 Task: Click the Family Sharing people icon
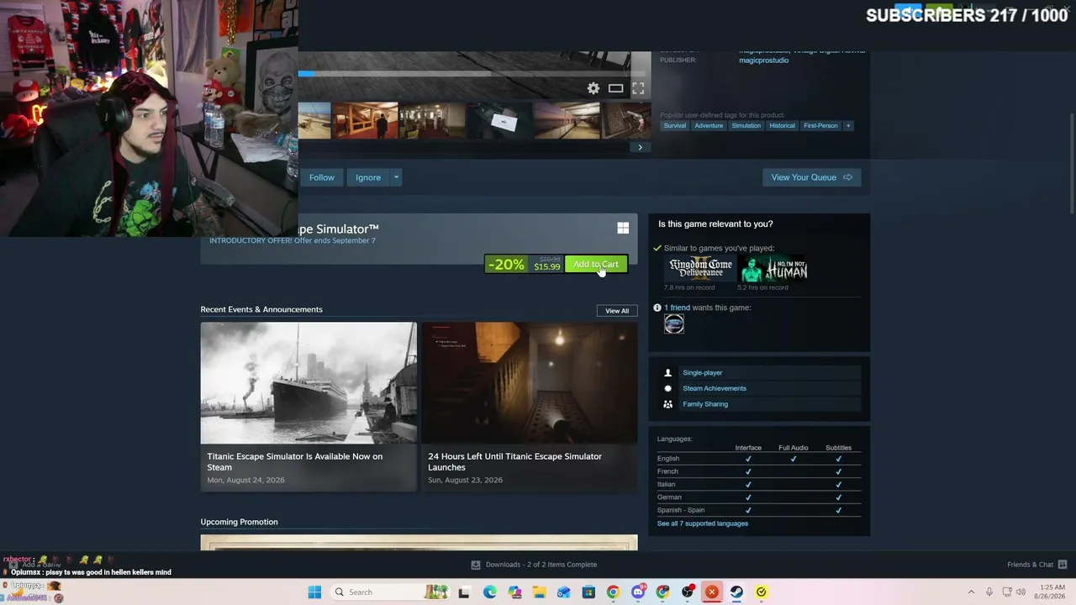coord(668,404)
